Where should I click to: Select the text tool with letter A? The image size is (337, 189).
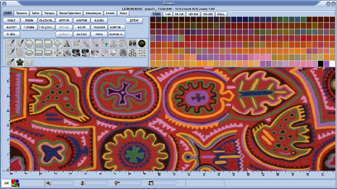pos(67,43)
